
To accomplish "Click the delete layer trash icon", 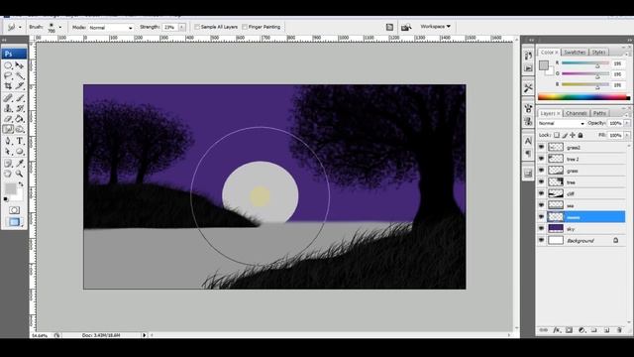I will [619, 330].
